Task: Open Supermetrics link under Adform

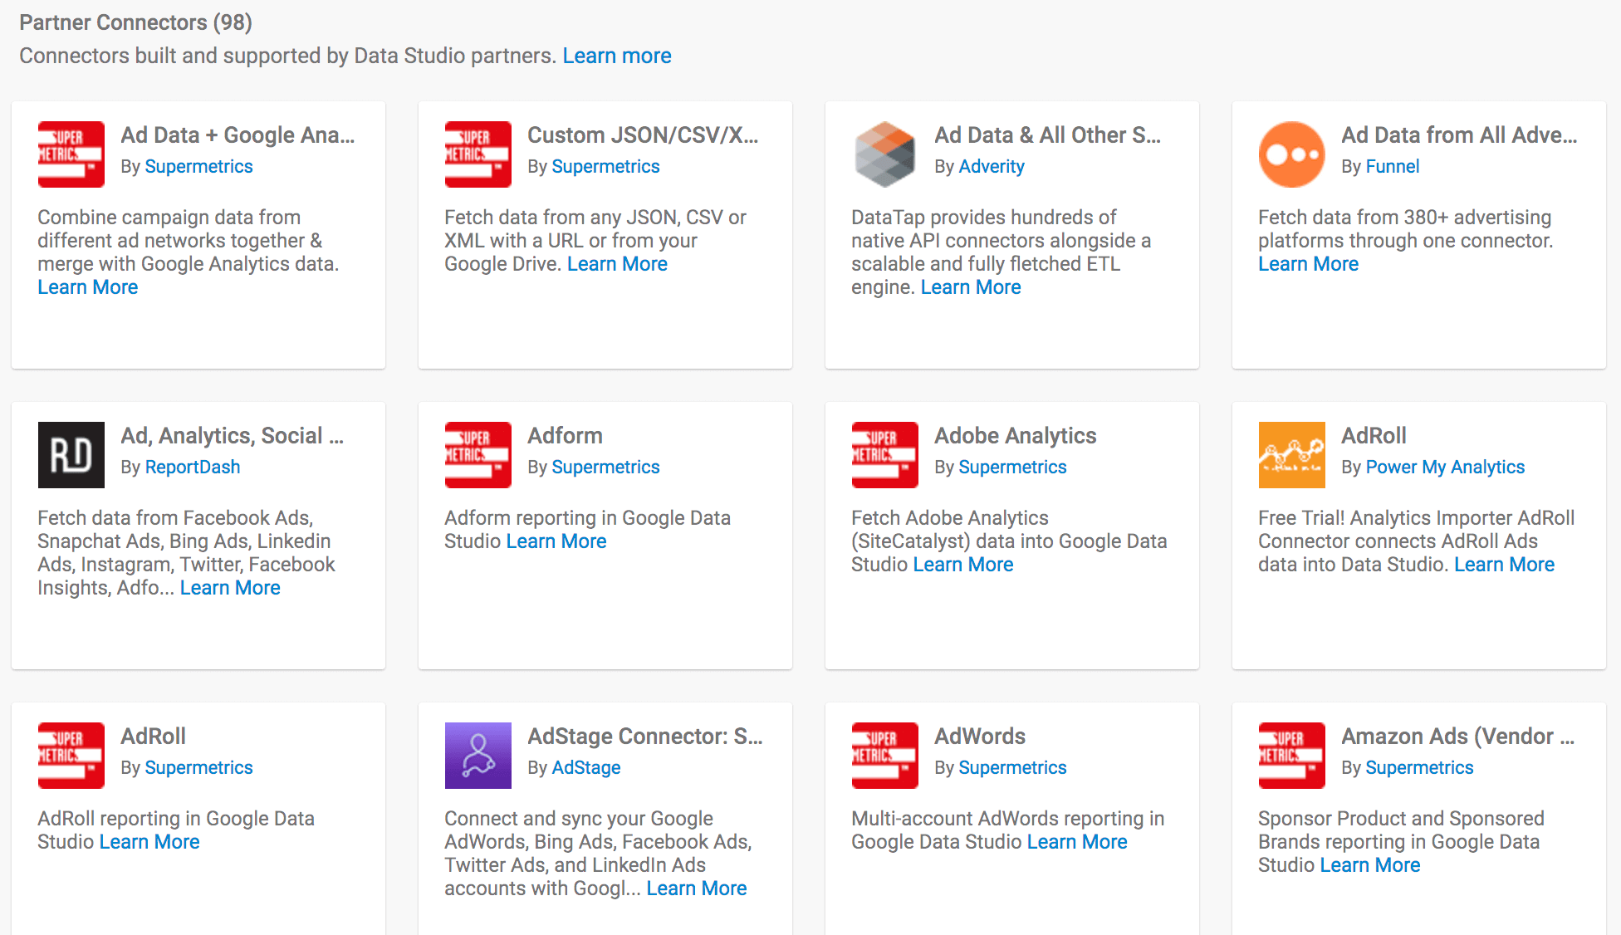Action: point(605,467)
